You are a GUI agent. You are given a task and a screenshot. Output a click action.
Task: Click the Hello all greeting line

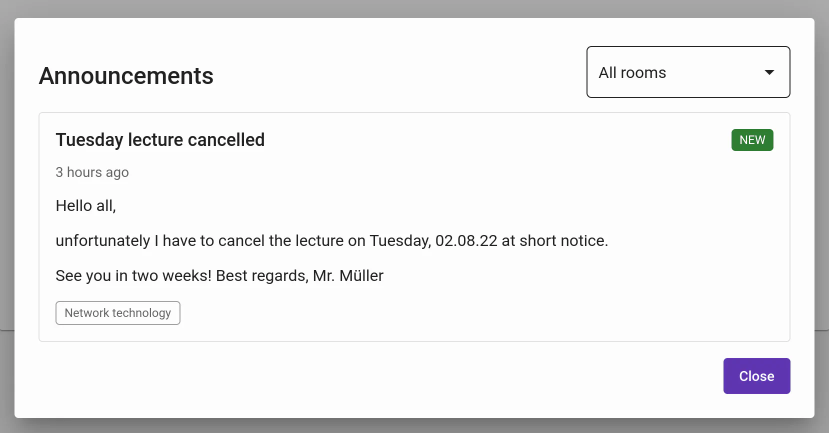pyautogui.click(x=85, y=205)
